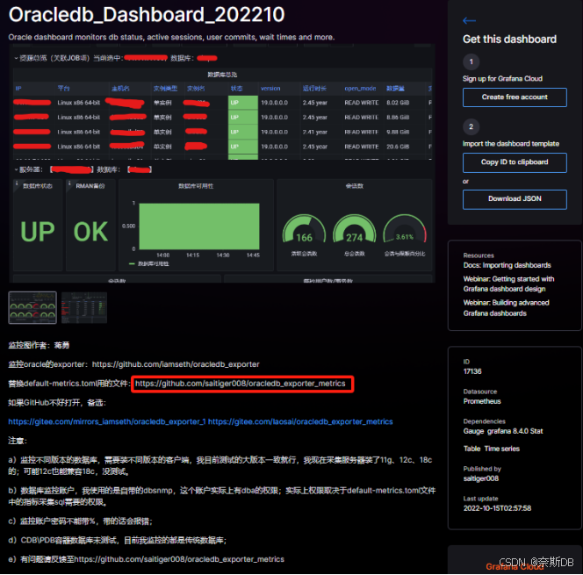The width and height of the screenshot is (583, 575).
Task: Click the Resources heading
Action: coord(479,255)
